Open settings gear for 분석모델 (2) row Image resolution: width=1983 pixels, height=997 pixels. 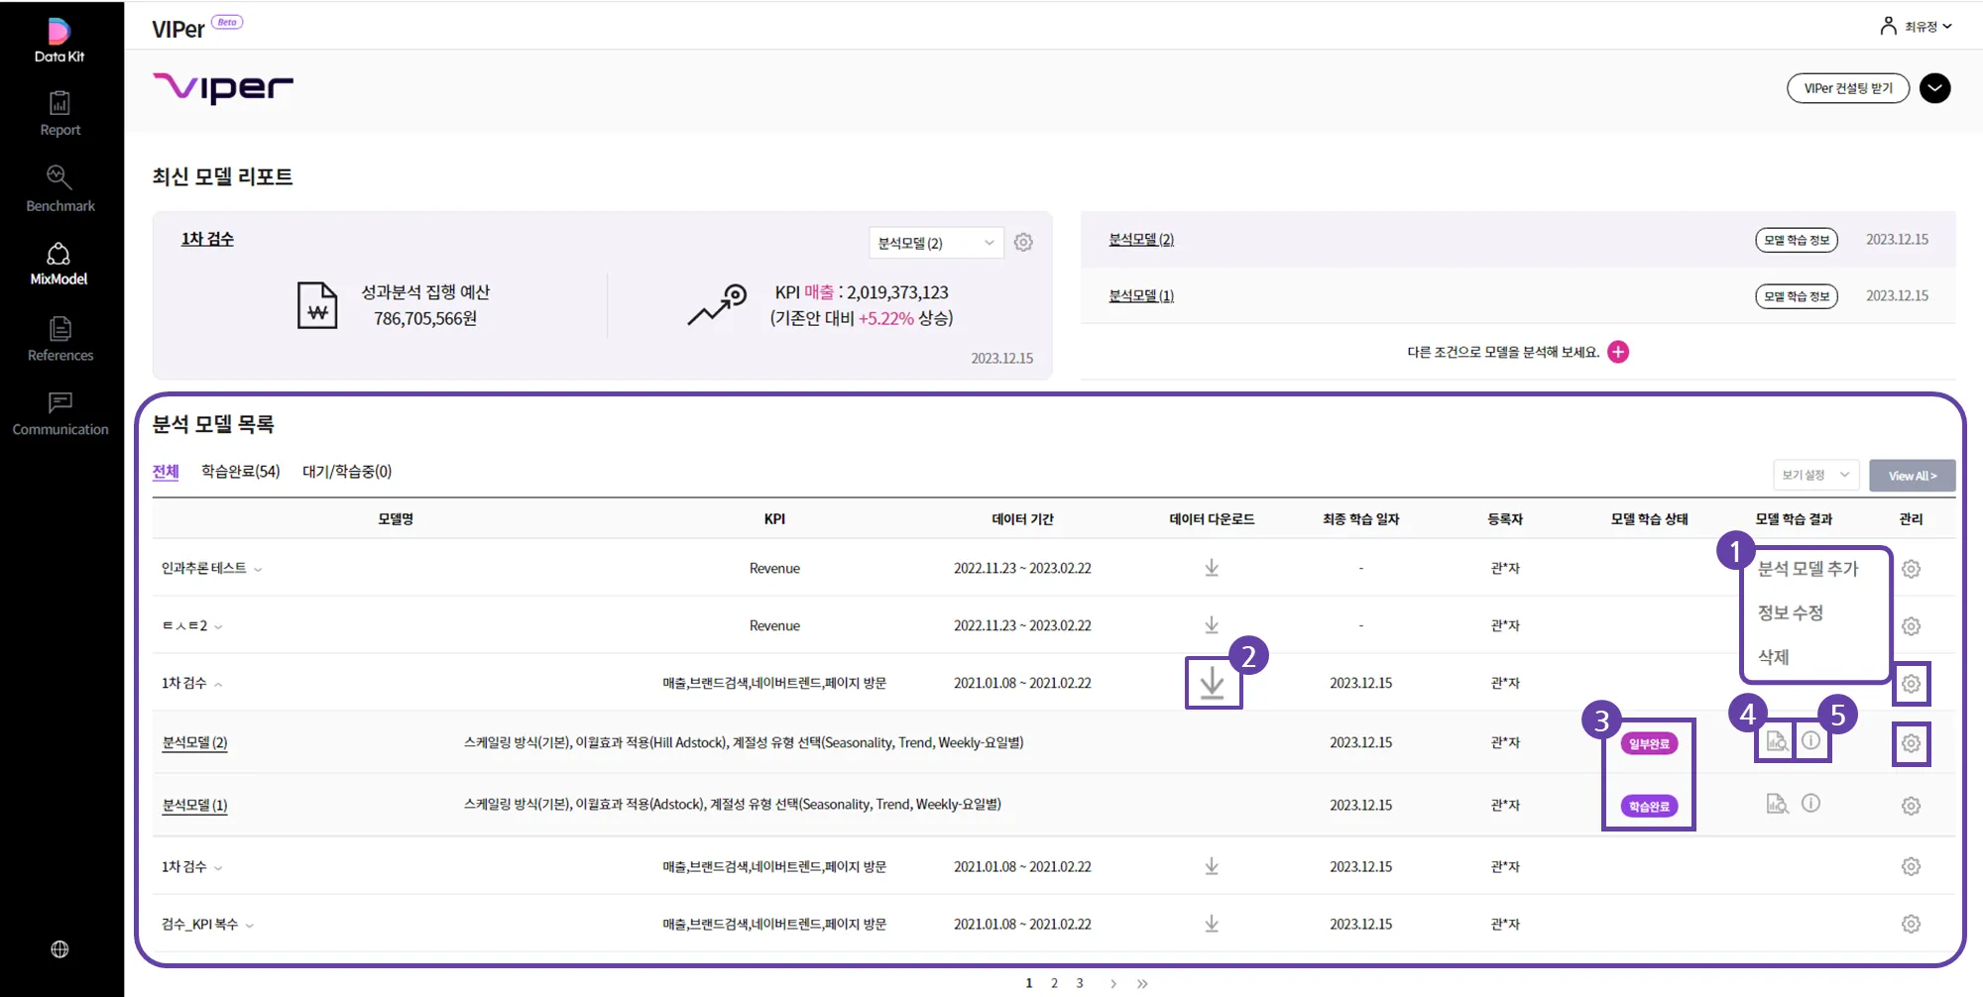click(1911, 743)
